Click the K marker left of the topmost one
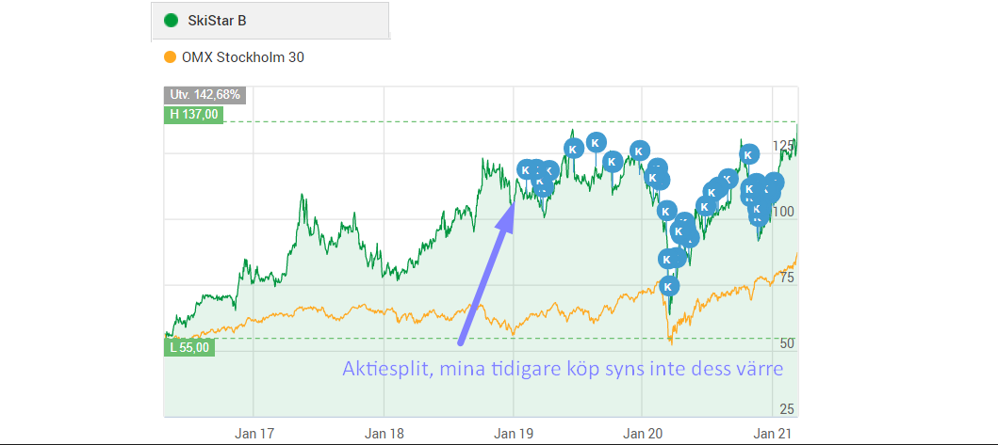Viewport: 998px width, 445px height. coord(572,148)
